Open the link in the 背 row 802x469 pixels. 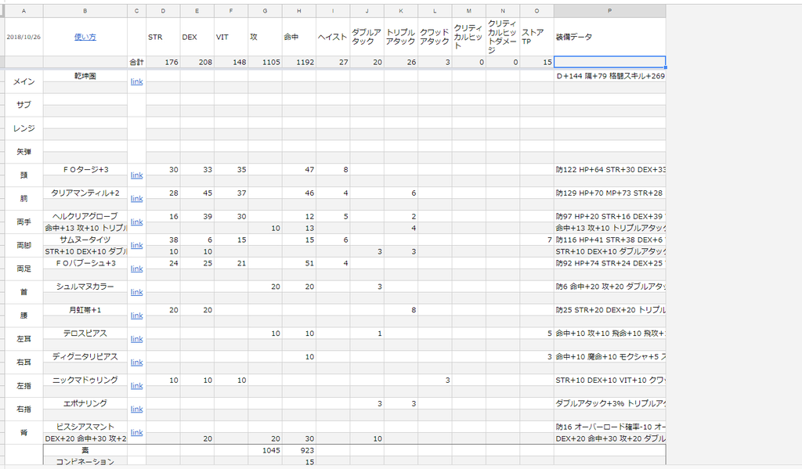136,432
